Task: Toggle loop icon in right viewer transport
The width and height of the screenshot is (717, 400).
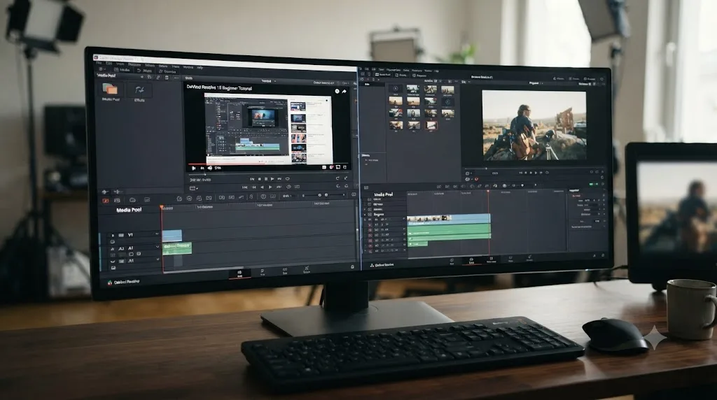Action: coord(547,173)
